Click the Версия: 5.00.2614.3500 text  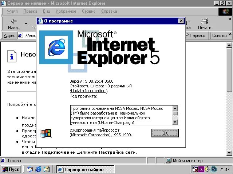91,81
